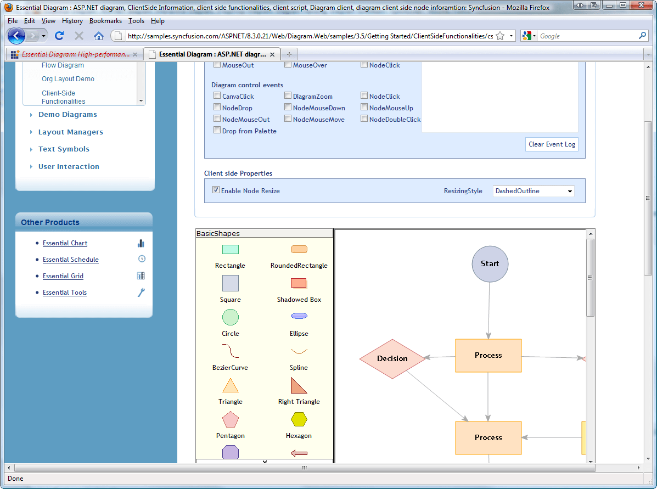Click the Essential Schedule clock icon

tap(142, 258)
